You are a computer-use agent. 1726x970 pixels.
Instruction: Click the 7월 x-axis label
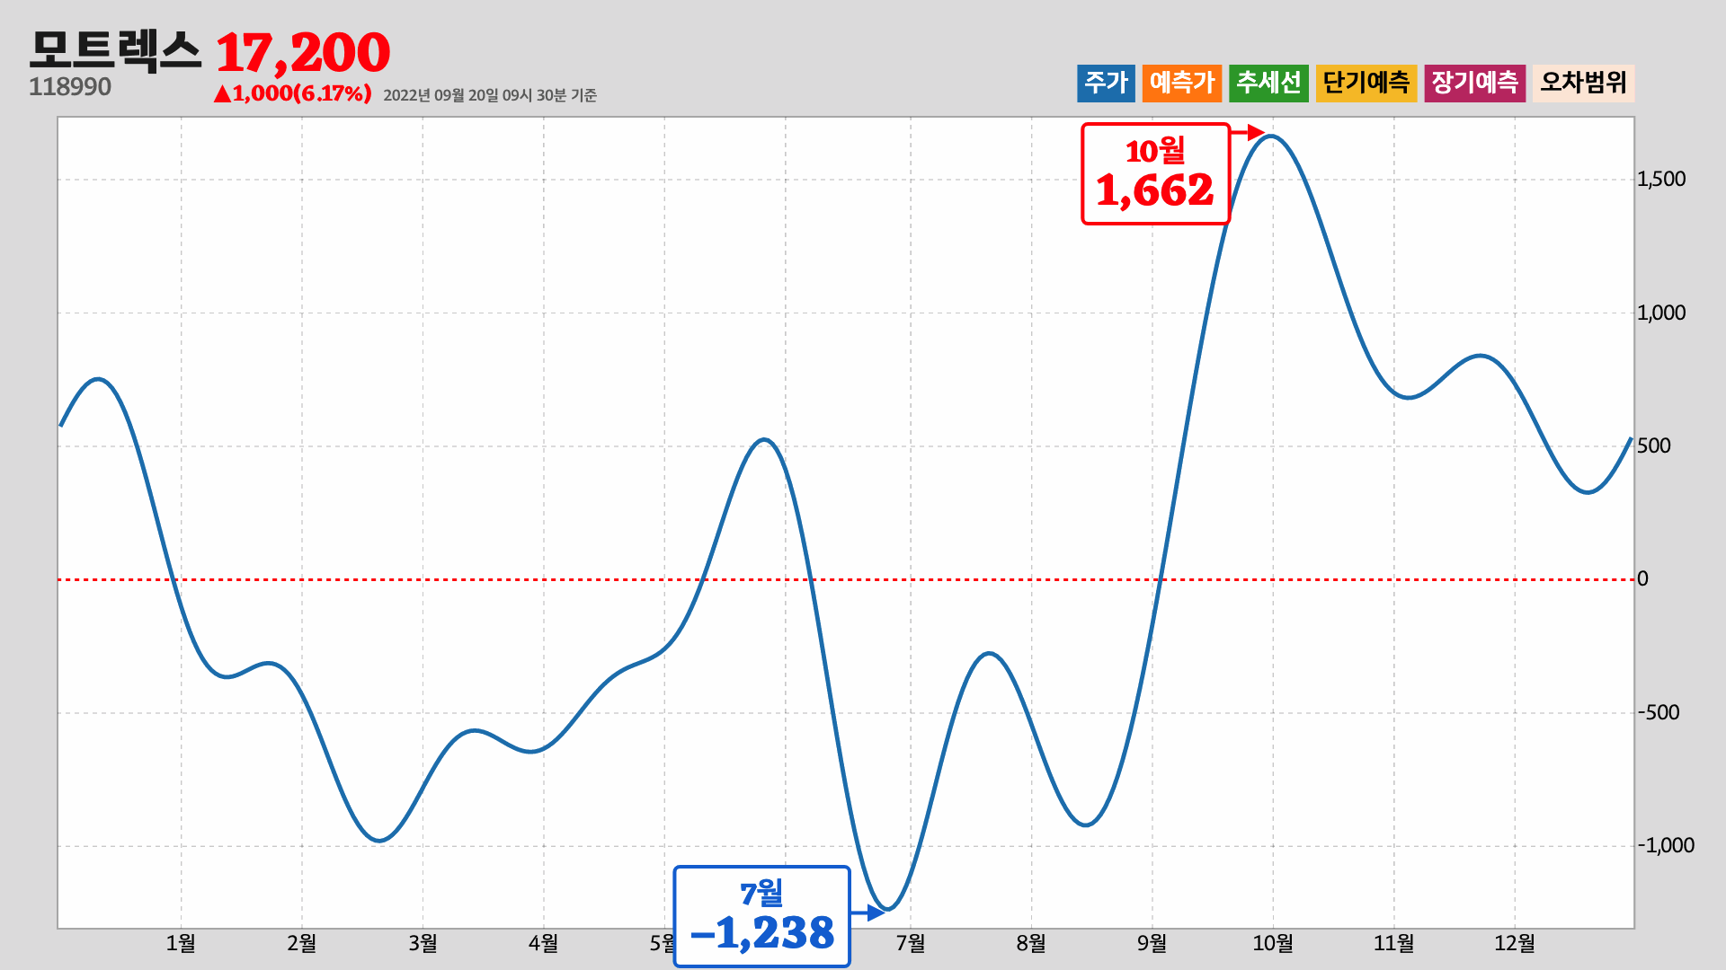[911, 943]
